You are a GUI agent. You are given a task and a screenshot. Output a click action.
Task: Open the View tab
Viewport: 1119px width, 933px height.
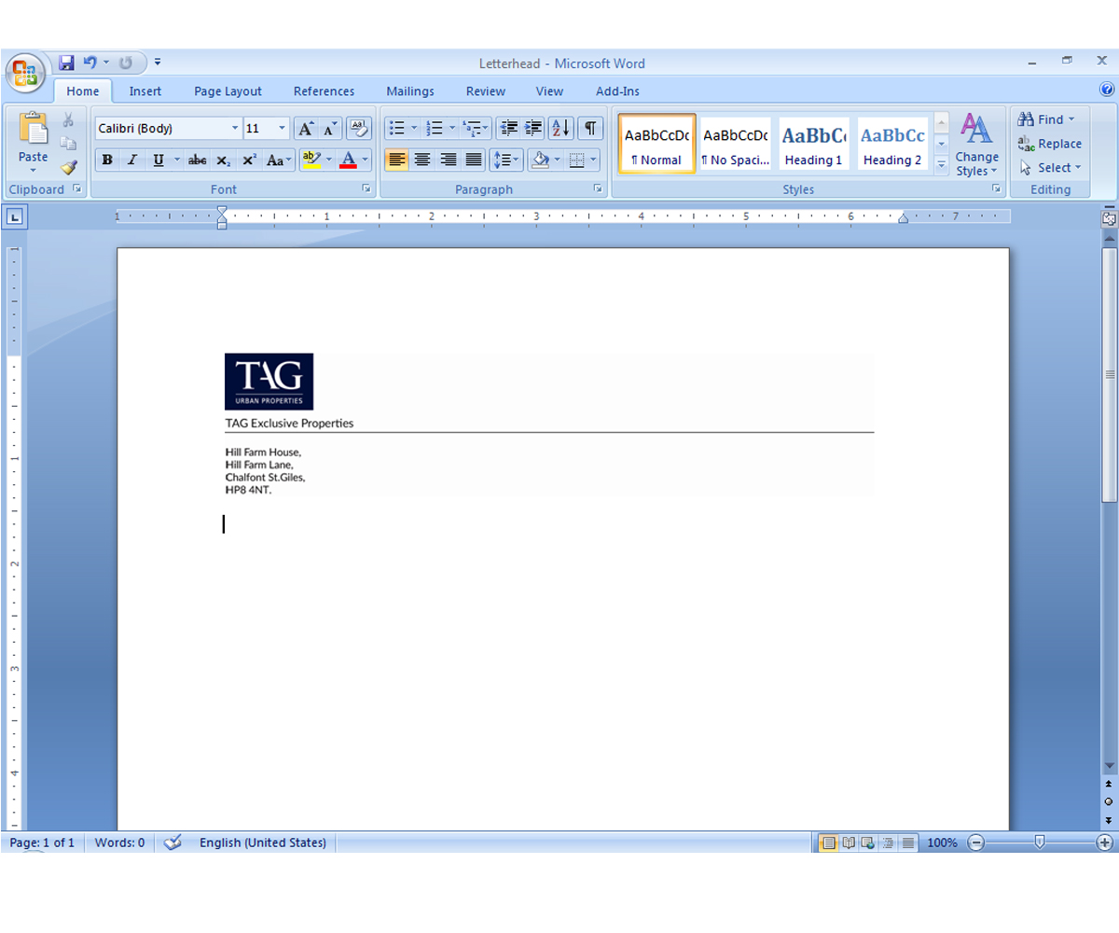click(x=549, y=91)
